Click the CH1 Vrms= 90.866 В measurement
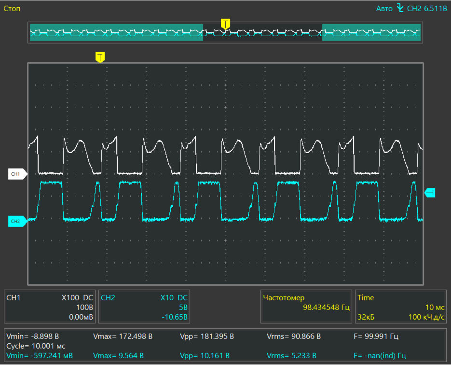Image resolution: width=451 pixels, height=365 pixels. [x=294, y=336]
